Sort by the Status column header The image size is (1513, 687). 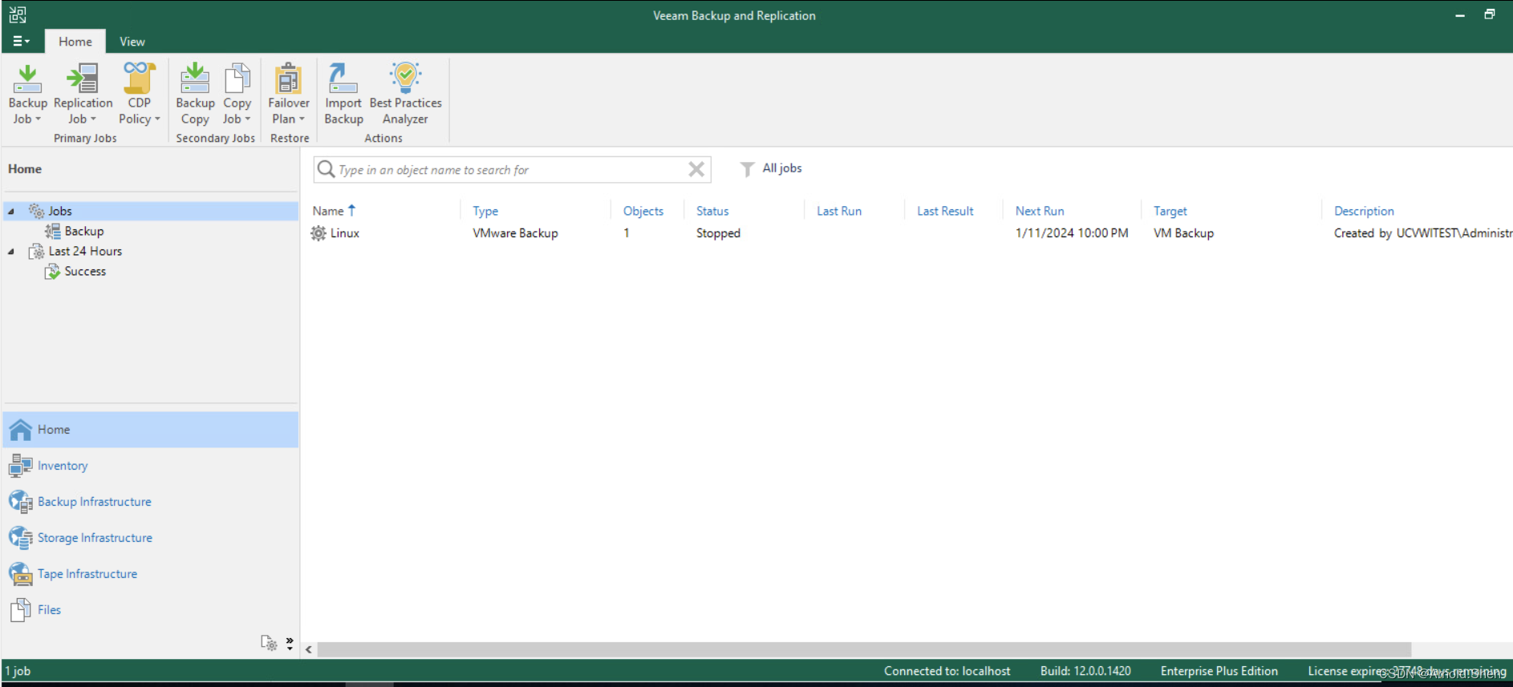coord(712,211)
